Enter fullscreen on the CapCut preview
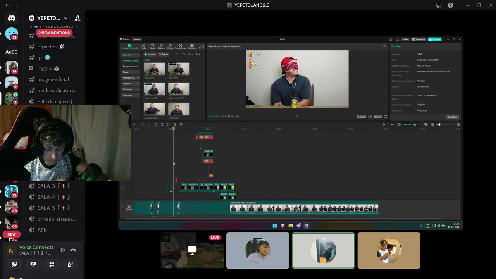496x279 pixels. click(386, 116)
